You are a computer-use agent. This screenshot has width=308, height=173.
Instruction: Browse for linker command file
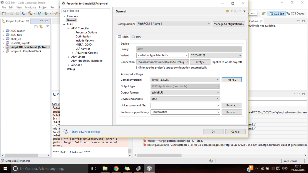(x=232, y=105)
